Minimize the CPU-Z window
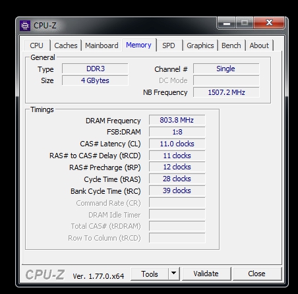This screenshot has height=294, width=298. (226, 23)
